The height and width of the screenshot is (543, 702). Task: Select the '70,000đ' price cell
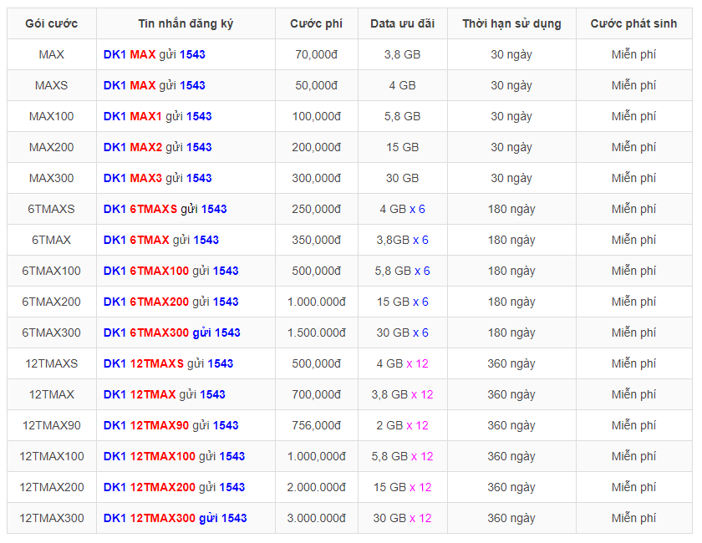click(316, 54)
